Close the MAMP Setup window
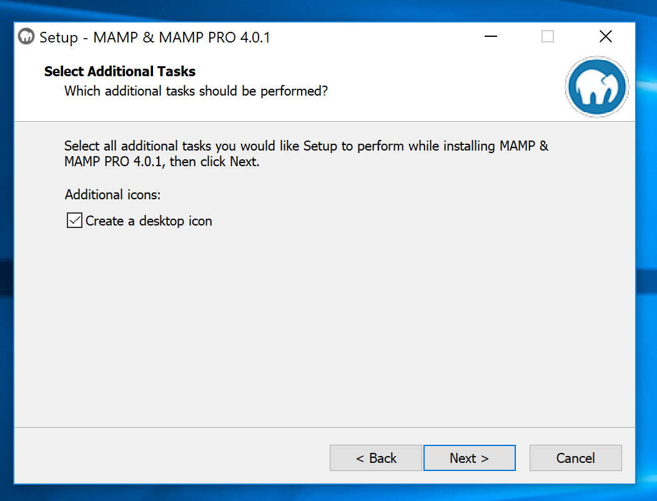 click(605, 37)
